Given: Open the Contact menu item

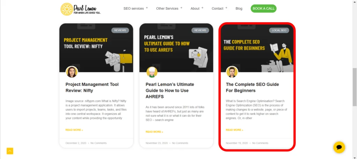Looking at the screenshot, I should pyautogui.click(x=218, y=9).
